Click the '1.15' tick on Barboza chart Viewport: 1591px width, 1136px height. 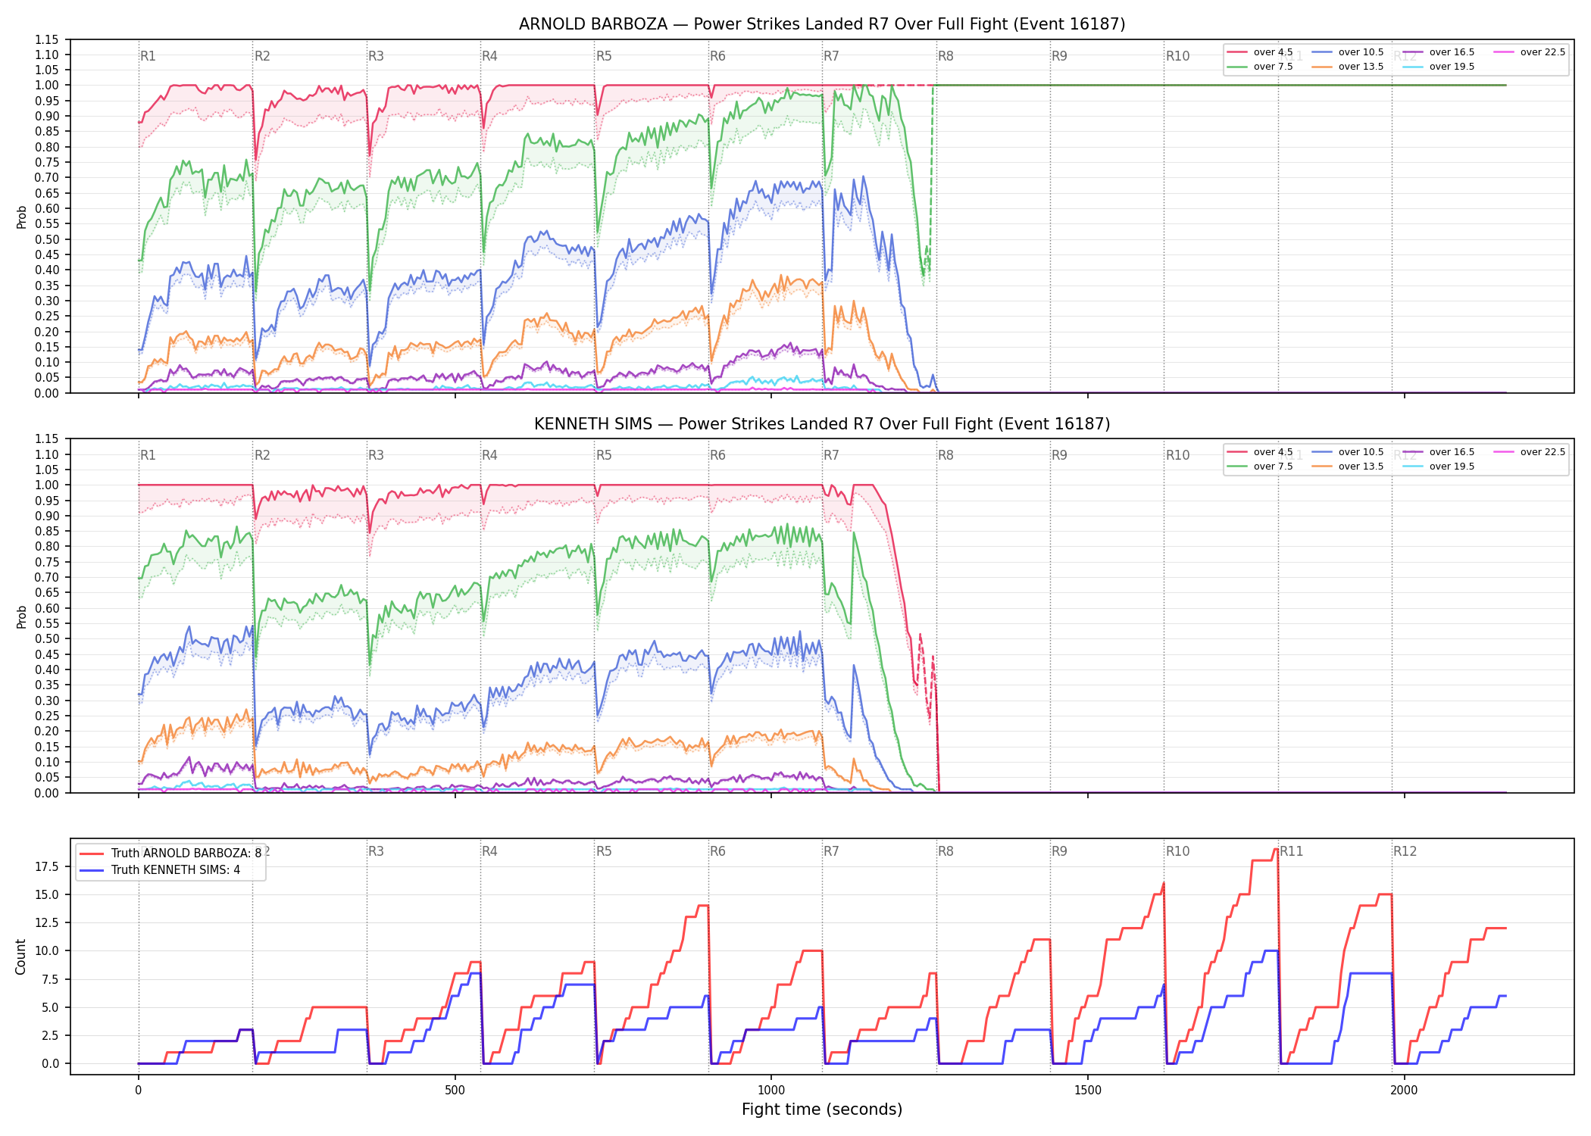(x=47, y=39)
